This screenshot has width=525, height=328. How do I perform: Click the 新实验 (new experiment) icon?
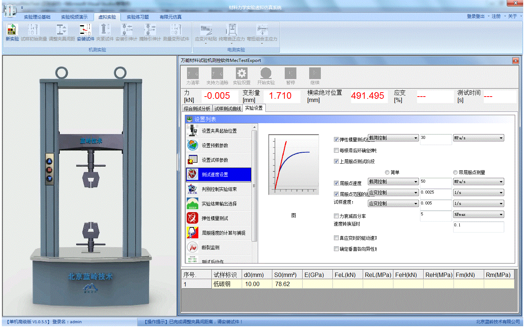coord(12,32)
